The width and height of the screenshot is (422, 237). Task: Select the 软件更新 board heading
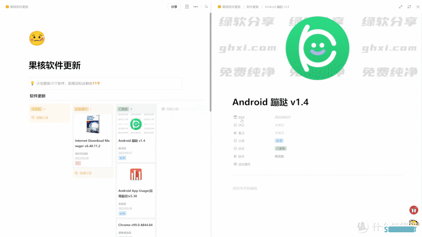pyautogui.click(x=38, y=96)
